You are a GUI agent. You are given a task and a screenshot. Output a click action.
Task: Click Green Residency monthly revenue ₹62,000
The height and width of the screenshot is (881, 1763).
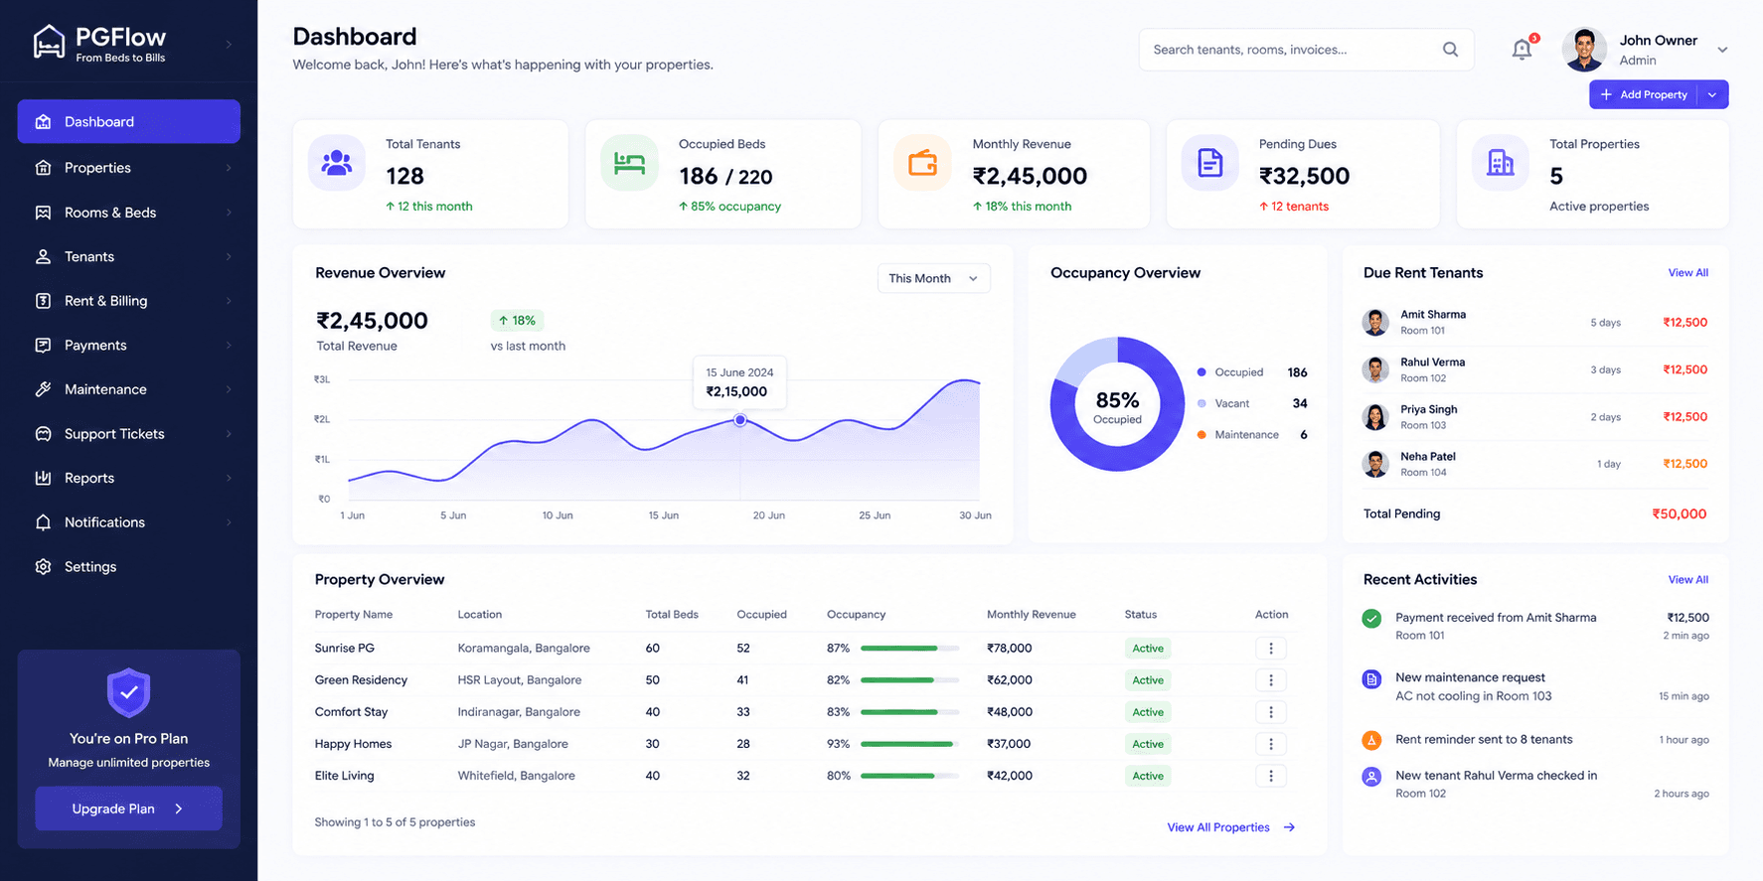(x=1009, y=680)
